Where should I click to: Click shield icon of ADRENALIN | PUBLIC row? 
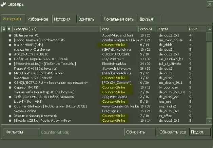click(x=10, y=54)
